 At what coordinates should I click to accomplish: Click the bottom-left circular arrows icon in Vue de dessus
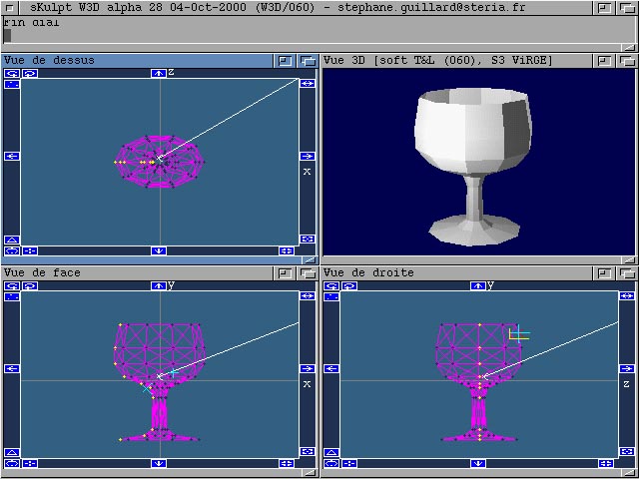pos(12,250)
